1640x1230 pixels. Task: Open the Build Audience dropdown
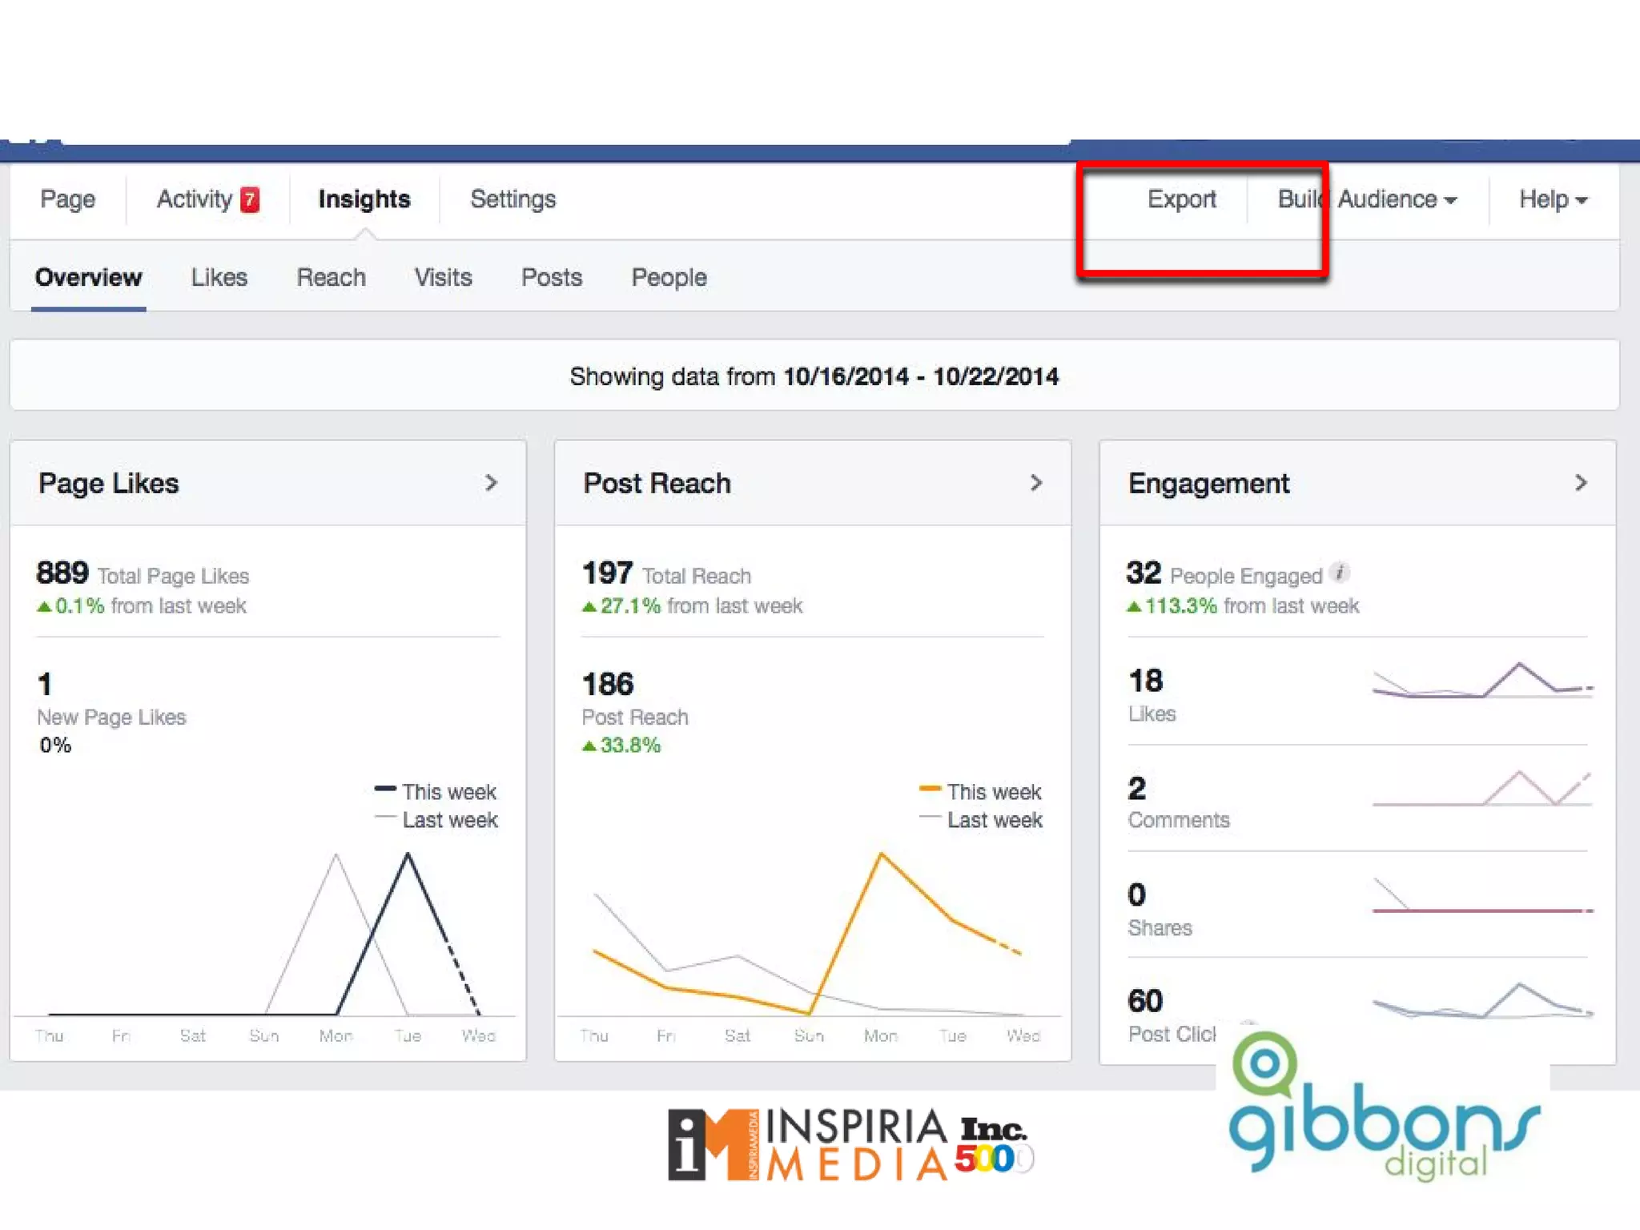pos(1367,199)
